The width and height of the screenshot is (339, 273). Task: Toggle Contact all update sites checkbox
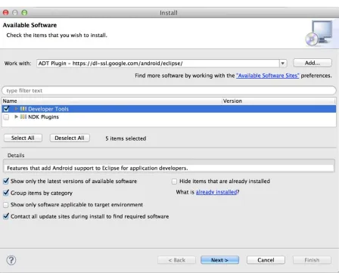(x=6, y=216)
